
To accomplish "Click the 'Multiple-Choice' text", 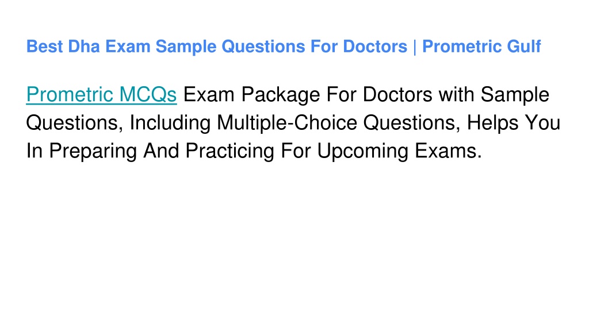I will pyautogui.click(x=286, y=123).
